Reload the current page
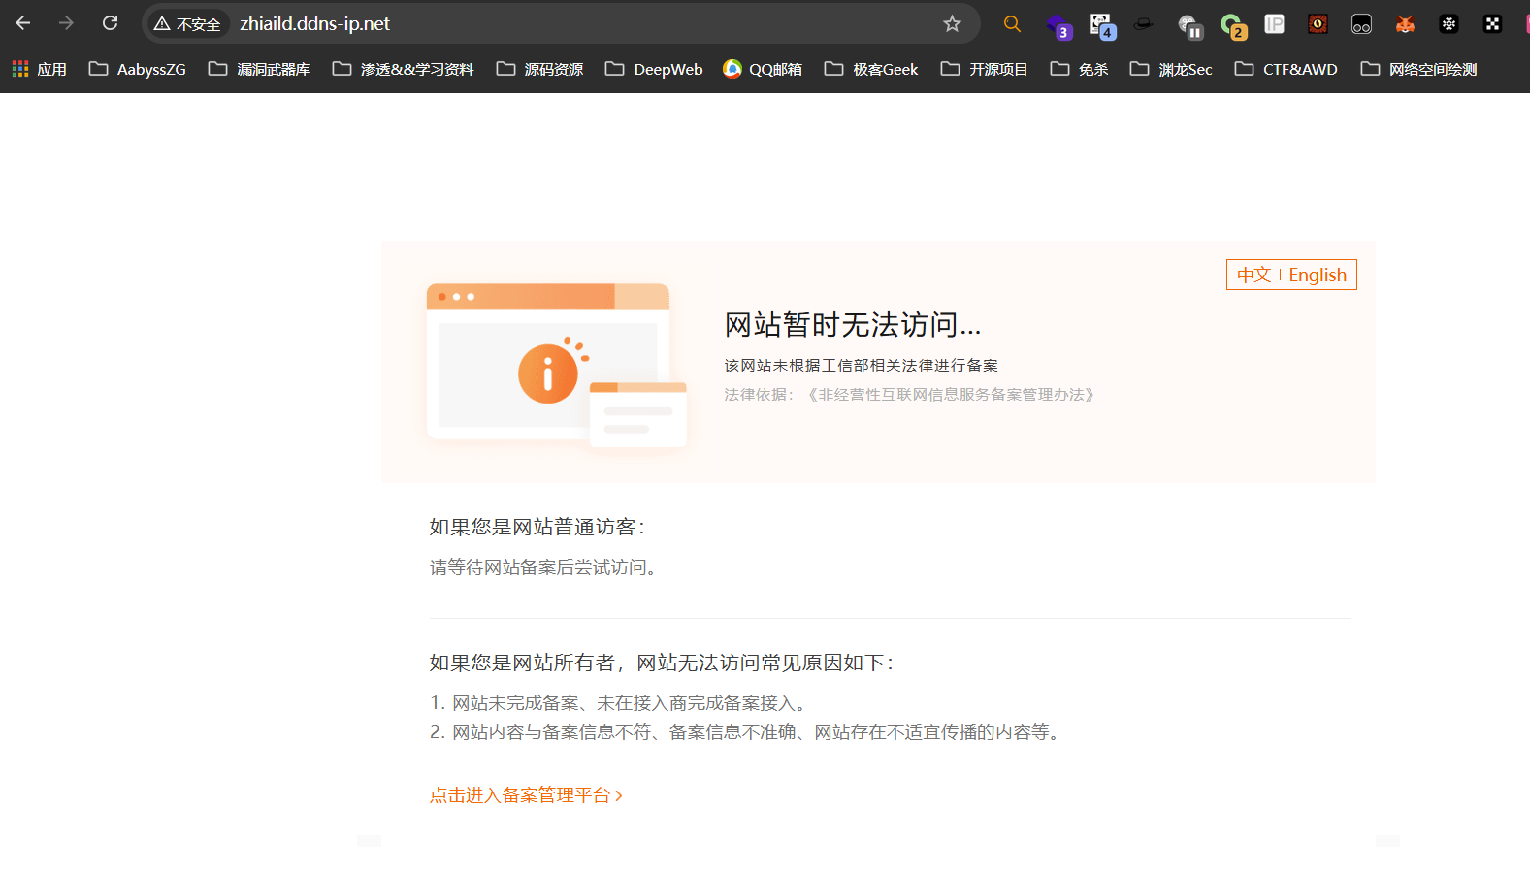1530x873 pixels. tap(111, 23)
